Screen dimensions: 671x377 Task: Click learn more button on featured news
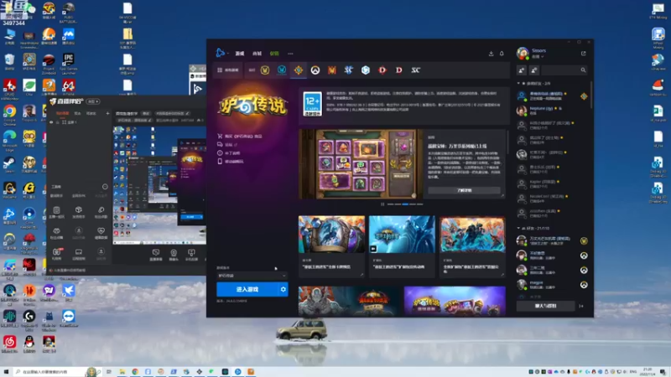coord(464,190)
